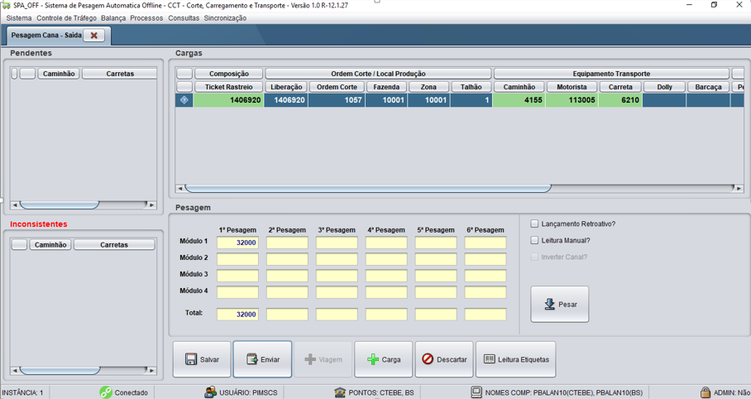Click the Enviar send icon
The width and height of the screenshot is (751, 399).
252,359
